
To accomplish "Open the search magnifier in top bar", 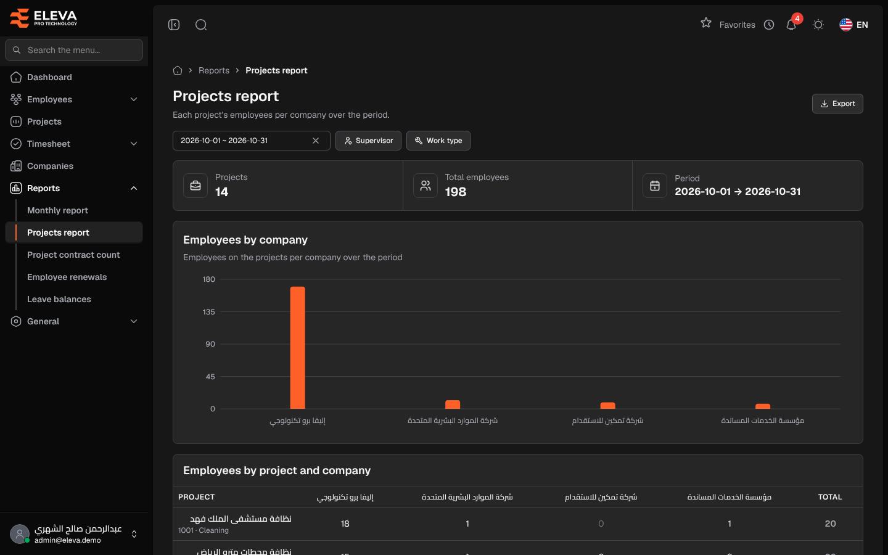I will pyautogui.click(x=201, y=25).
